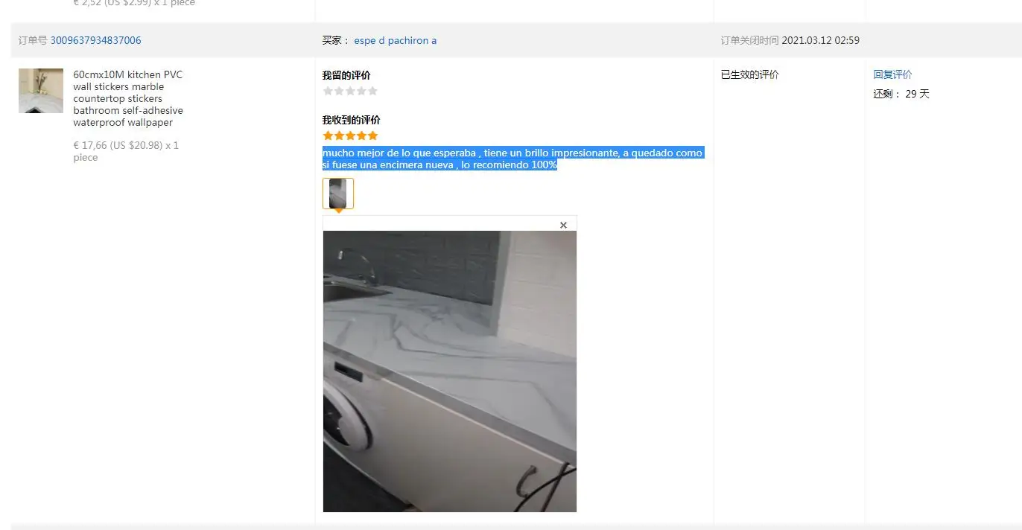Select the third gray star under 我留的评价
This screenshot has width=1022, height=530.
point(350,91)
